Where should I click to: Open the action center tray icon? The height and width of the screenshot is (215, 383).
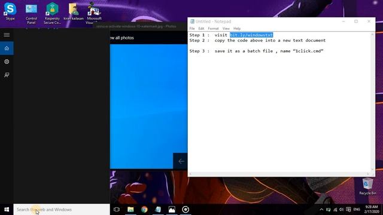point(348,210)
